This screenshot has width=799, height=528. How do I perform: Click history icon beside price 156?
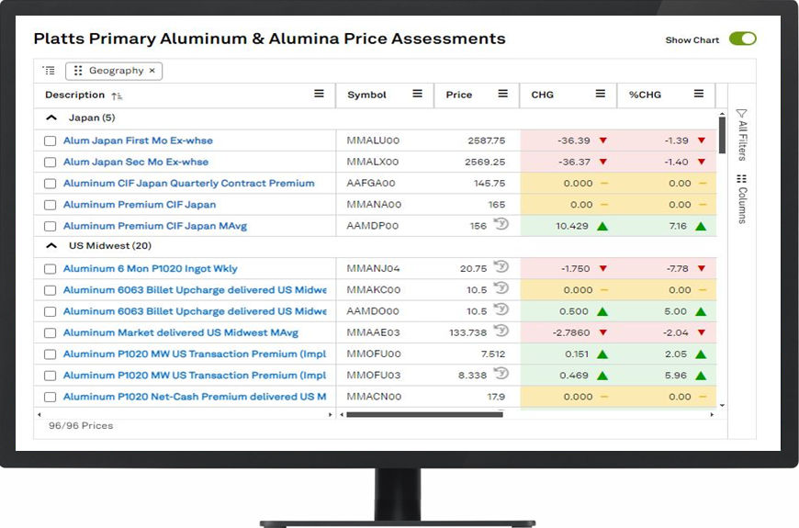(x=501, y=223)
